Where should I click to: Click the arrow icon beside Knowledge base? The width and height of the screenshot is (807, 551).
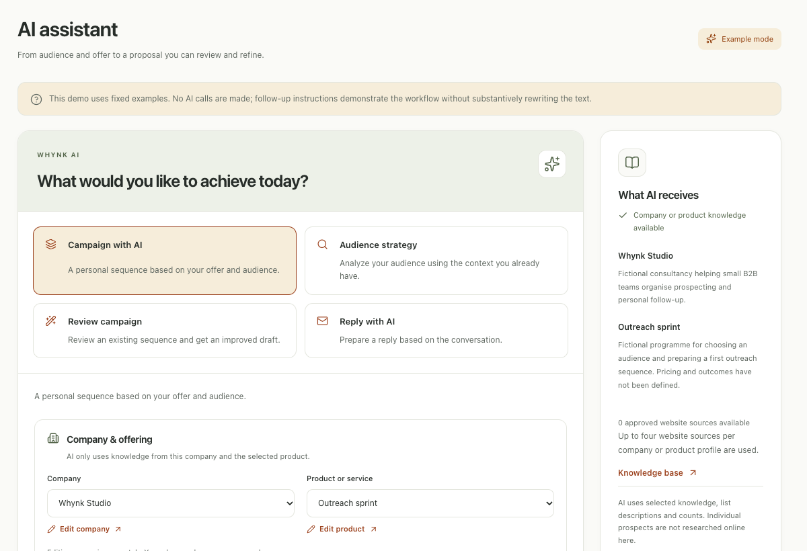pos(693,473)
